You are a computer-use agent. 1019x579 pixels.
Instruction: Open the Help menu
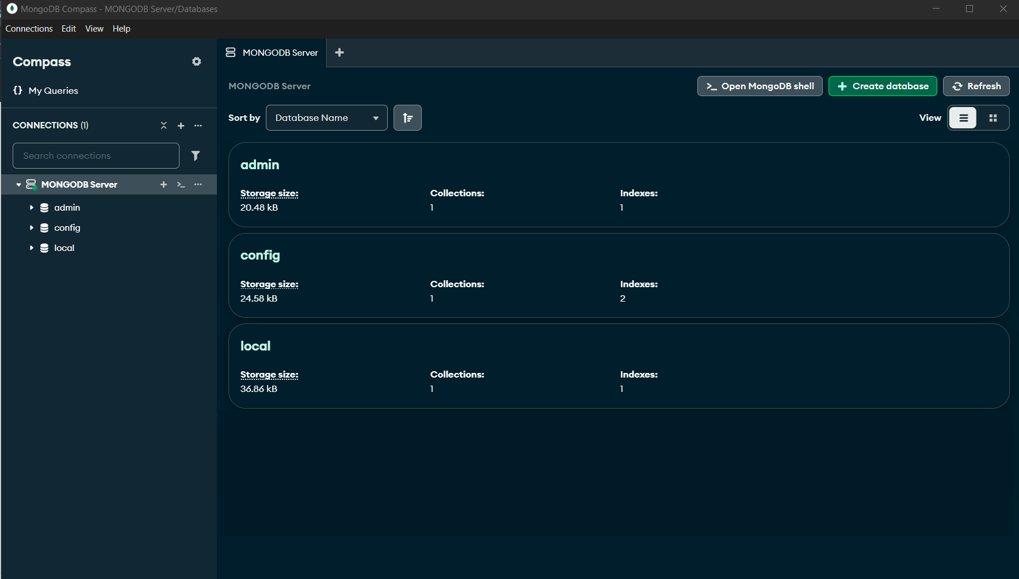[121, 29]
